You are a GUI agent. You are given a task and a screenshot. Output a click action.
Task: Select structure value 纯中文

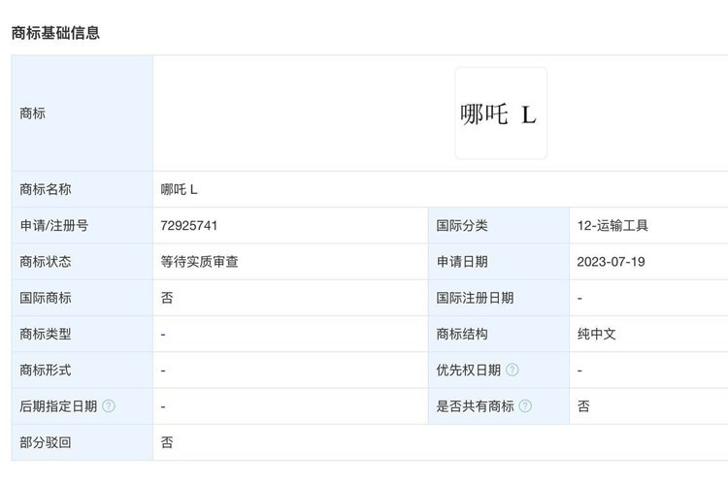click(596, 334)
